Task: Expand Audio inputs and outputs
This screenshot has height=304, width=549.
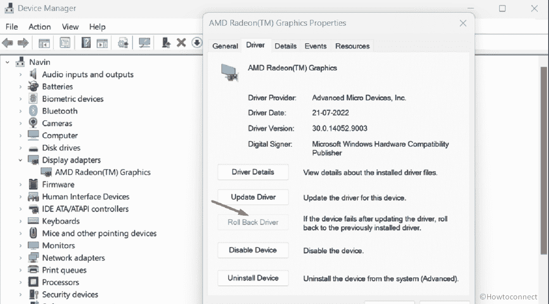Action: coord(20,75)
